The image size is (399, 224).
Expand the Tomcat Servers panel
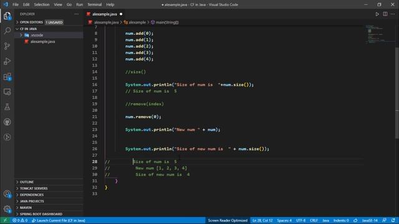click(49, 189)
